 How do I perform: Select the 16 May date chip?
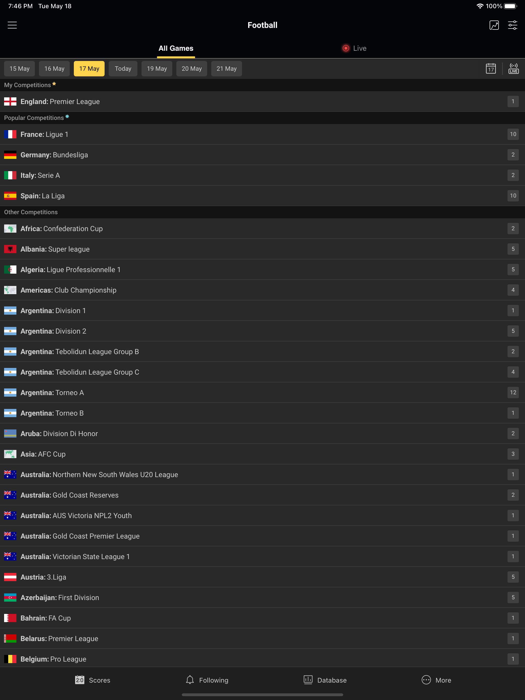click(54, 68)
